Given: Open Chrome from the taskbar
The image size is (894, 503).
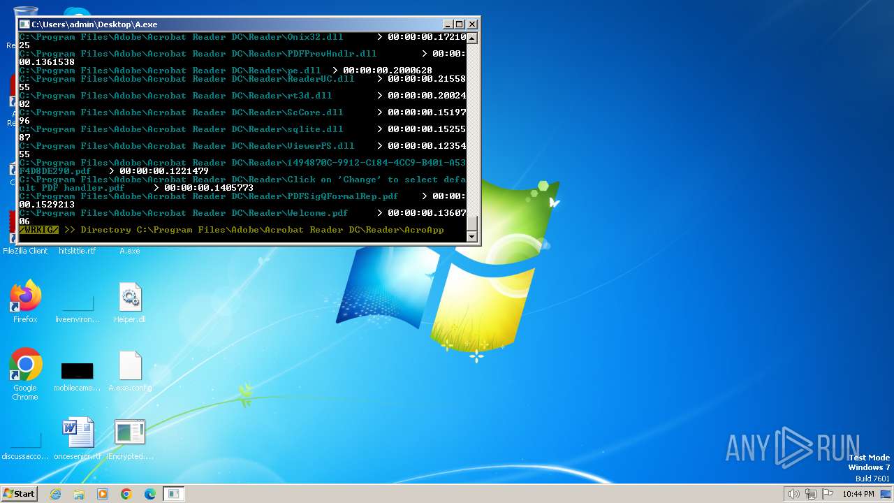Looking at the screenshot, I should click(x=126, y=494).
